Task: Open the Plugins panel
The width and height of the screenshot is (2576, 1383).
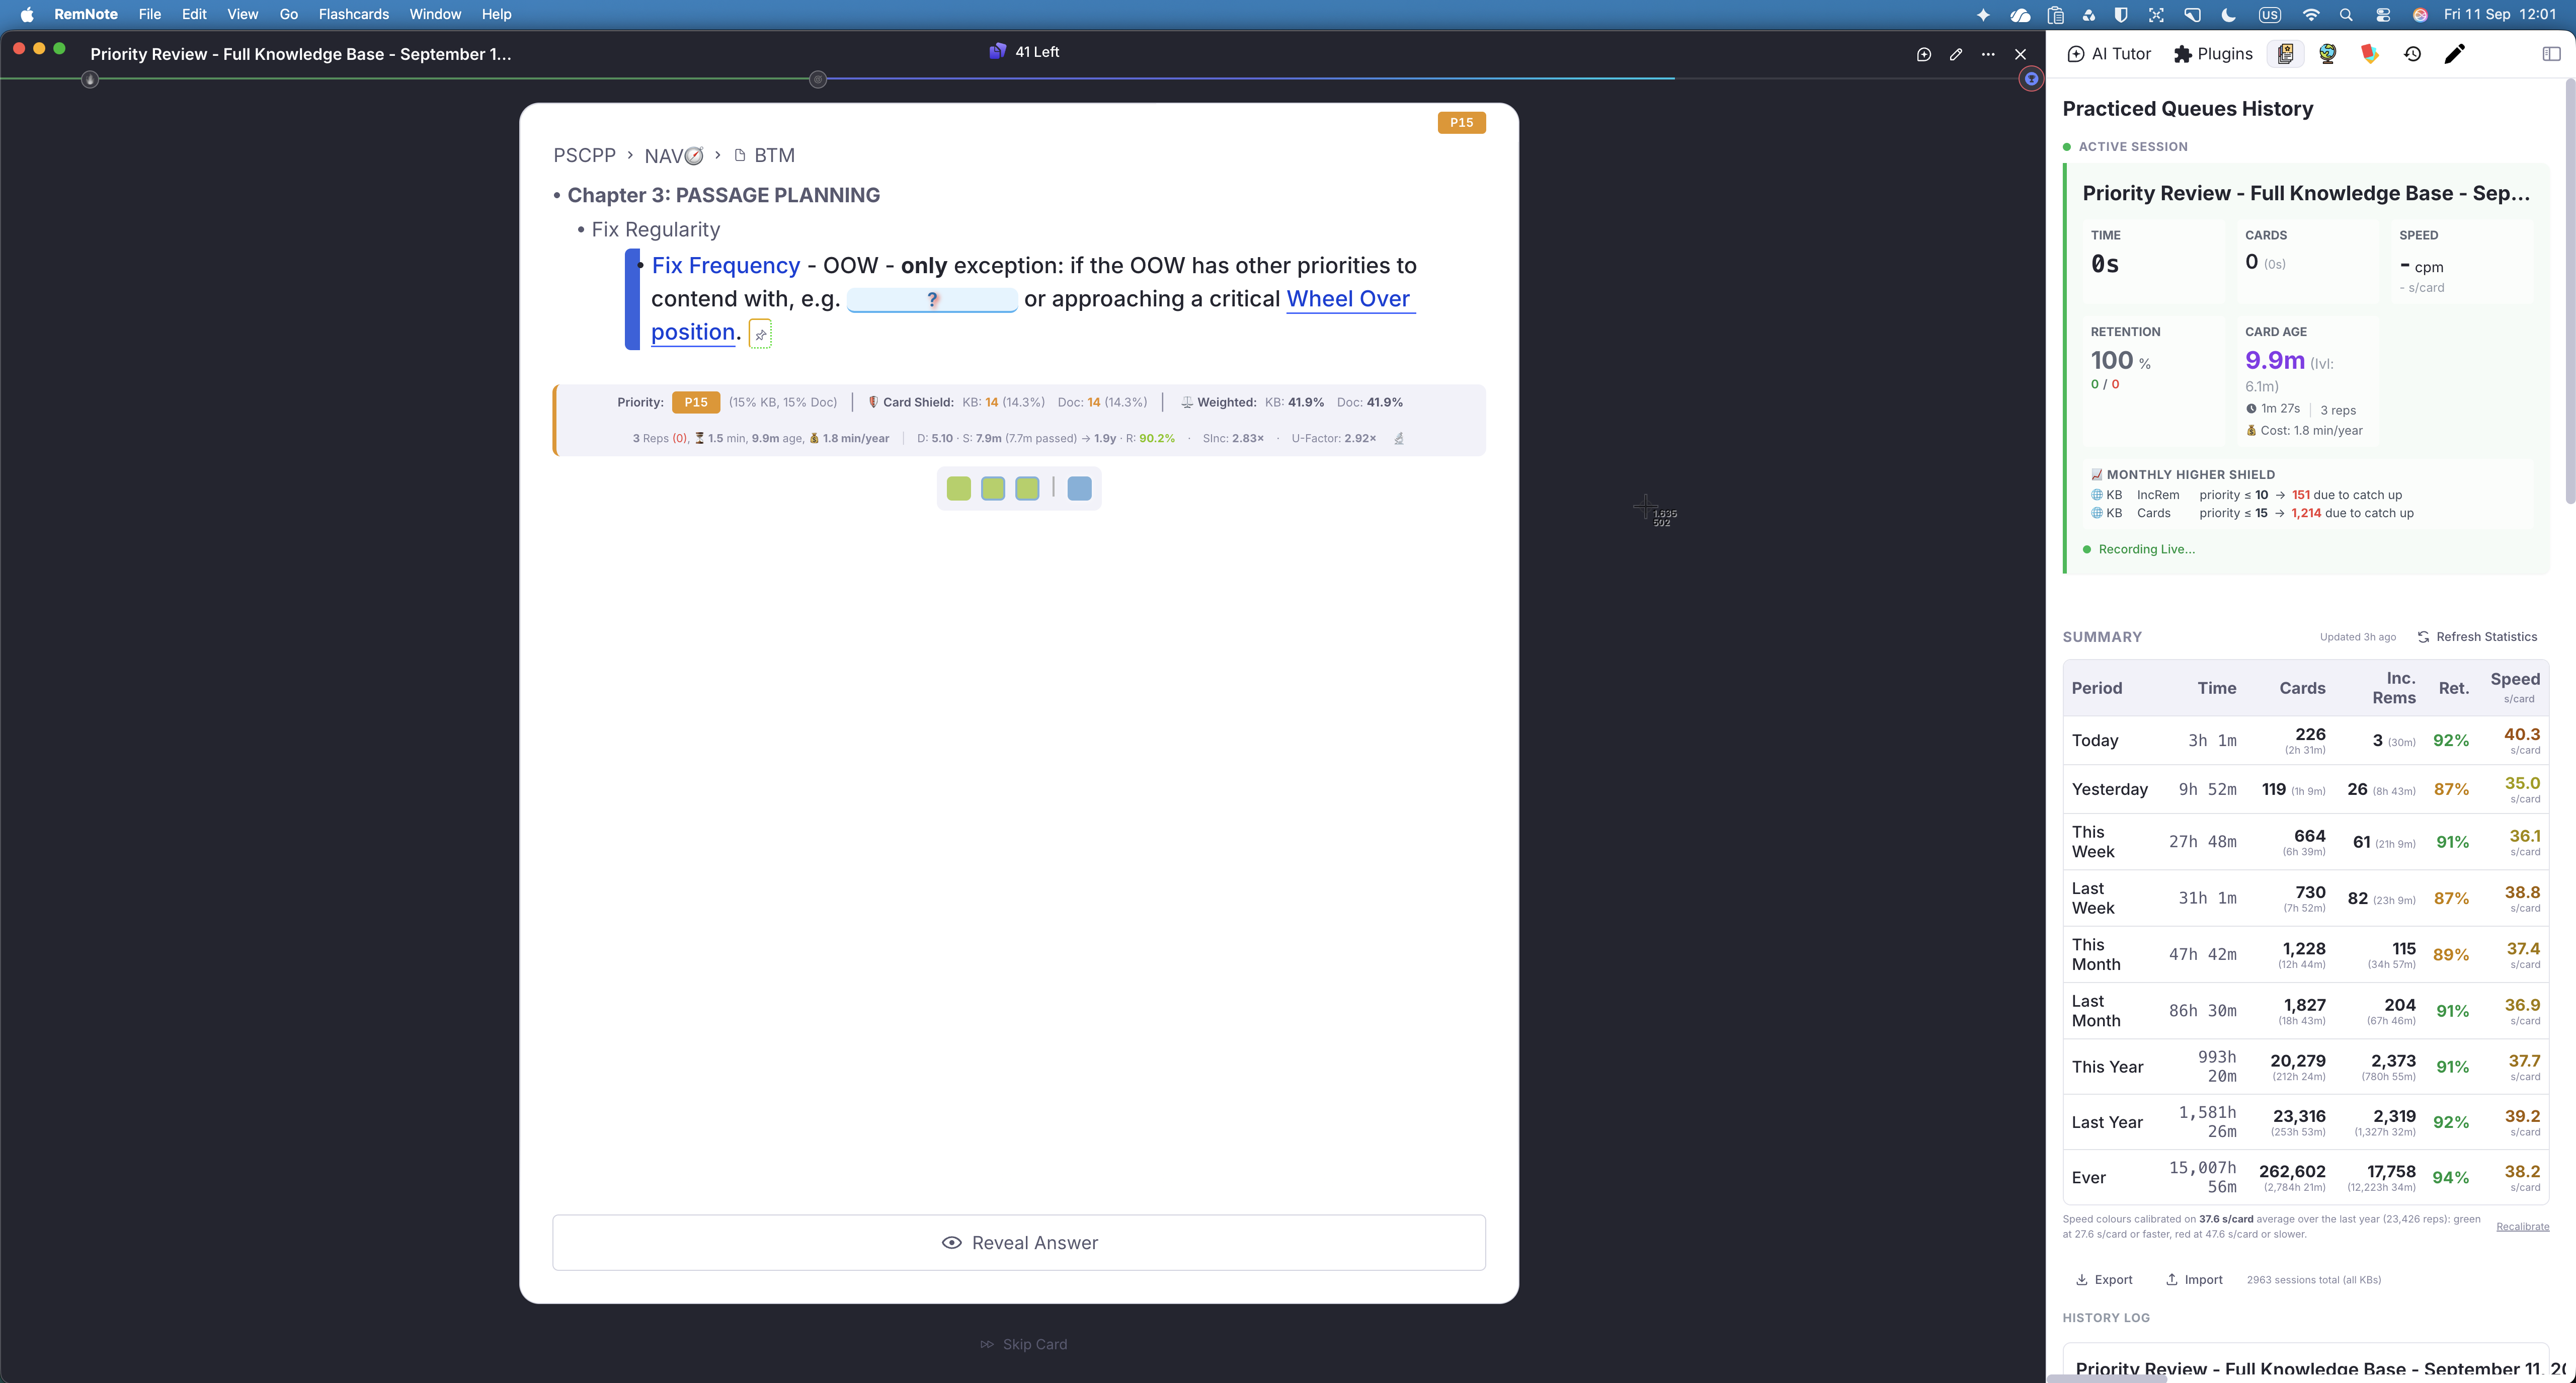Action: [x=2213, y=54]
